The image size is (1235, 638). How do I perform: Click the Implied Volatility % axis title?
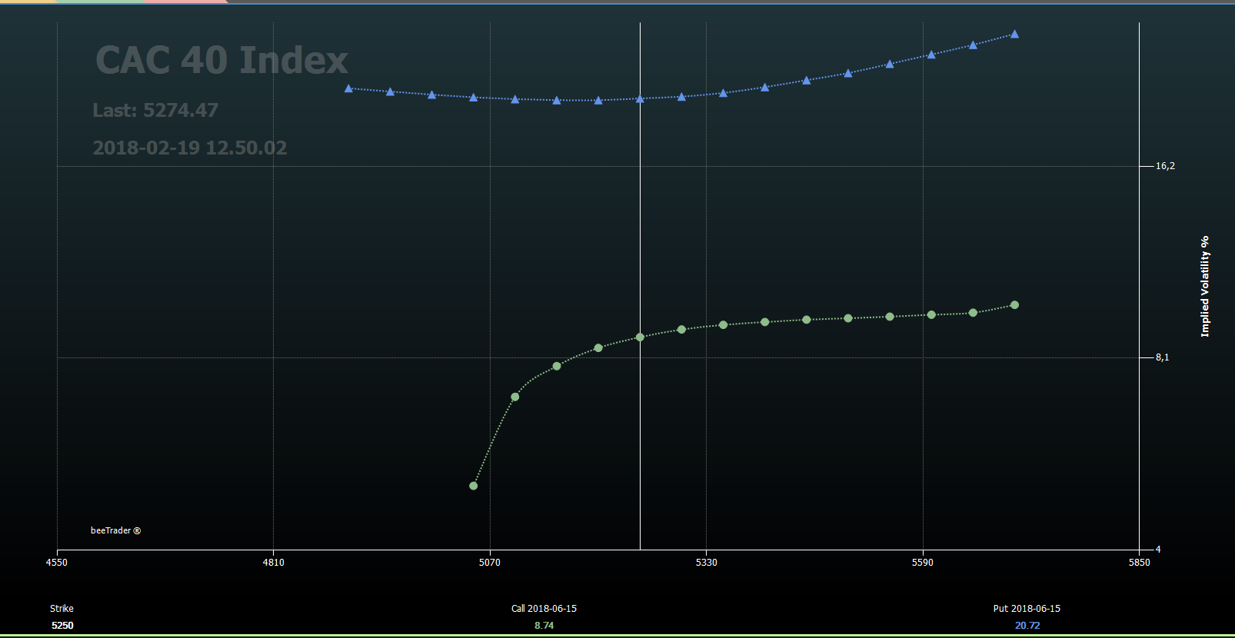coord(1205,286)
